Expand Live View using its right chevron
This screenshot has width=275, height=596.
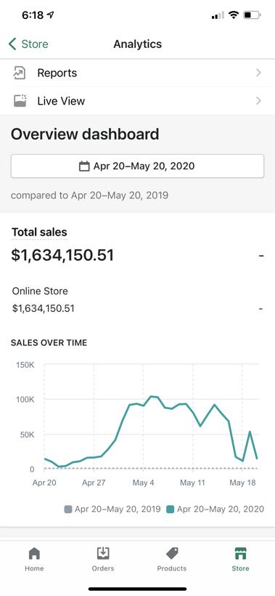pos(259,101)
